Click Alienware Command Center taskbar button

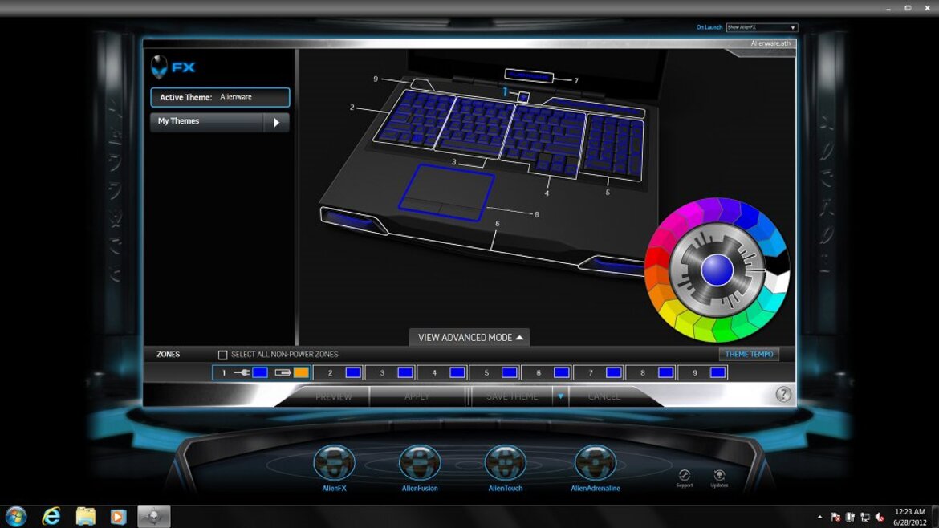click(154, 516)
